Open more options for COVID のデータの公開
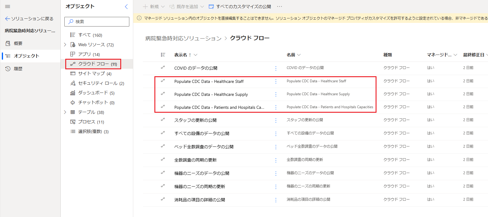 pos(276,68)
